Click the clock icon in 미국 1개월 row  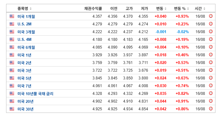(x=211, y=16)
